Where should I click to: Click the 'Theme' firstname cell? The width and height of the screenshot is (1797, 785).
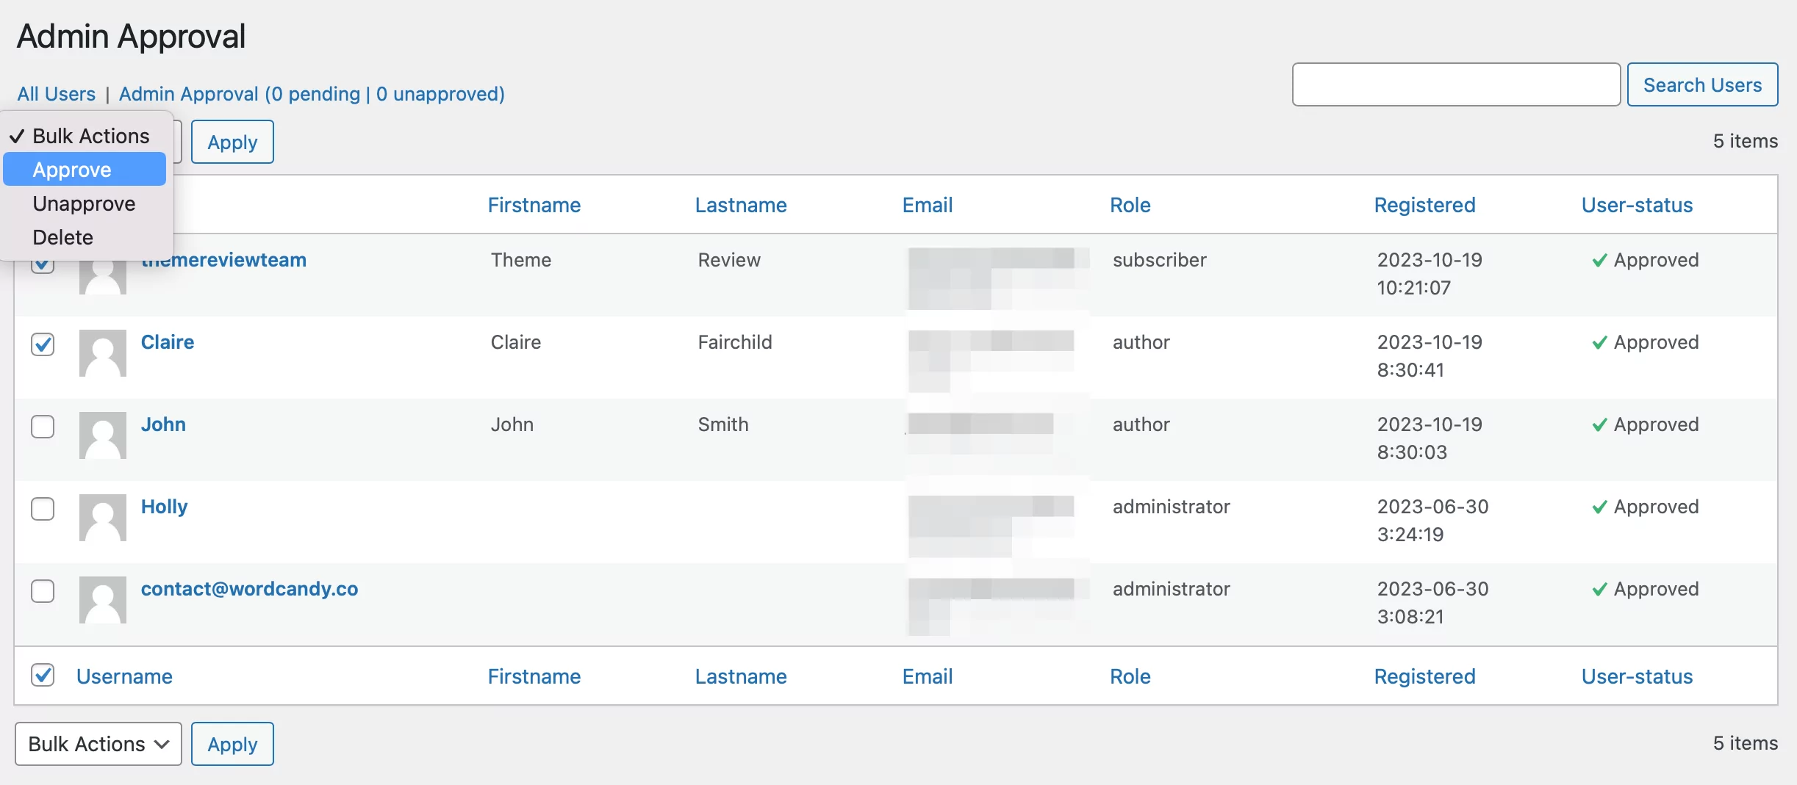[521, 260]
